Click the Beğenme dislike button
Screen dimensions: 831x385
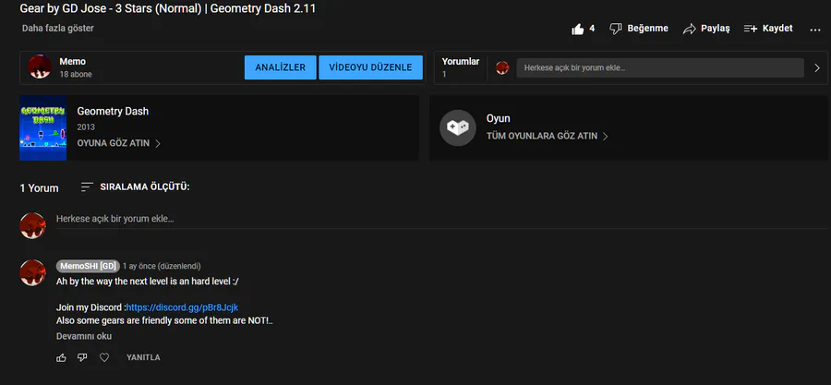(639, 29)
